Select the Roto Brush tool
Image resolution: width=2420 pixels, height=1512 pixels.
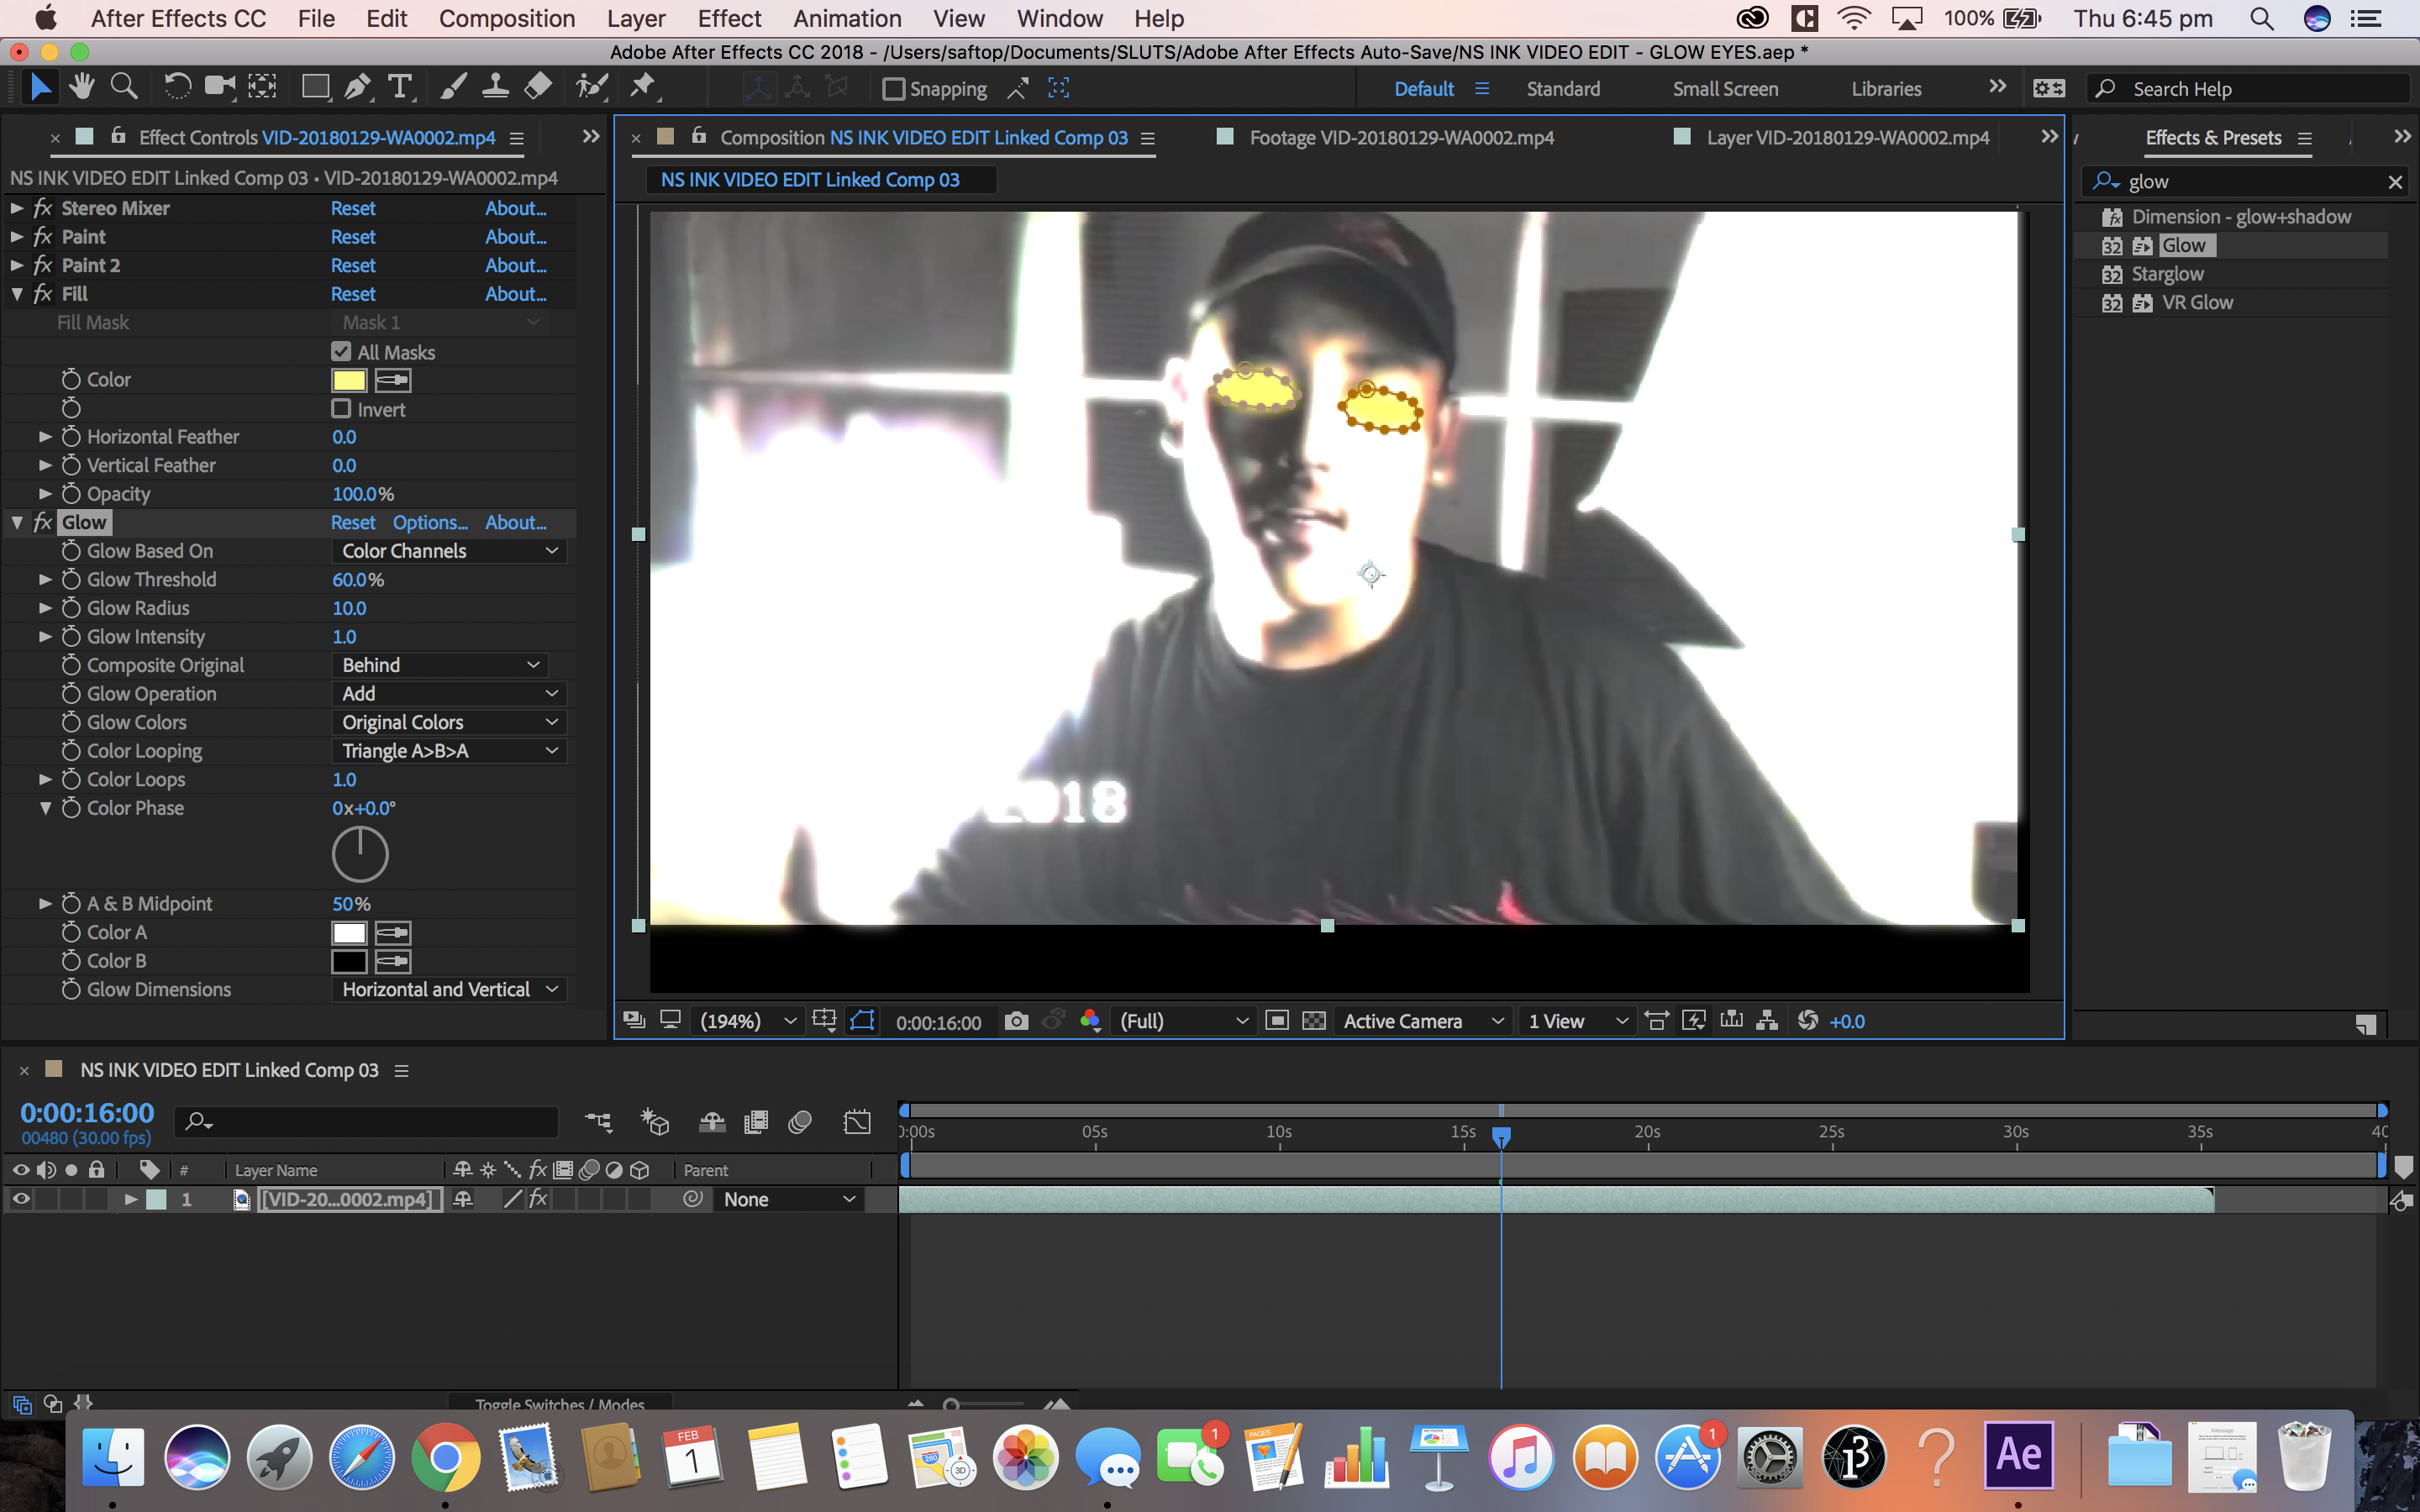pyautogui.click(x=592, y=88)
